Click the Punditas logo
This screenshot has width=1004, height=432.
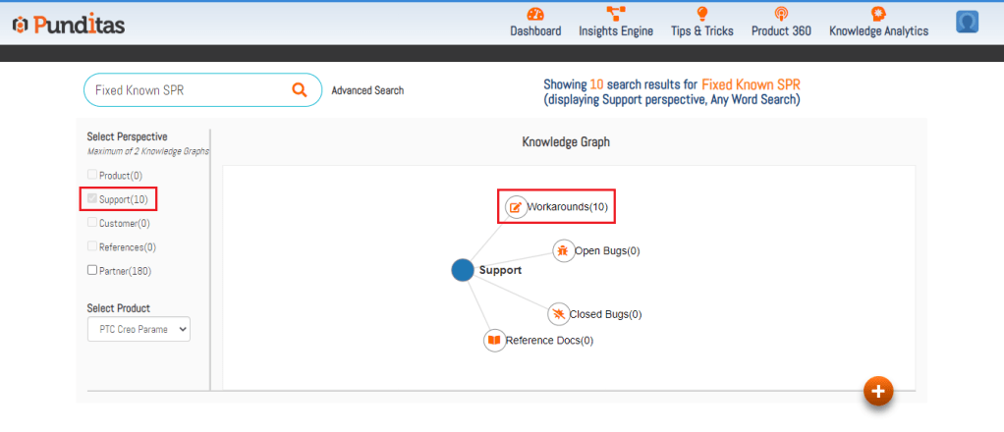[69, 25]
